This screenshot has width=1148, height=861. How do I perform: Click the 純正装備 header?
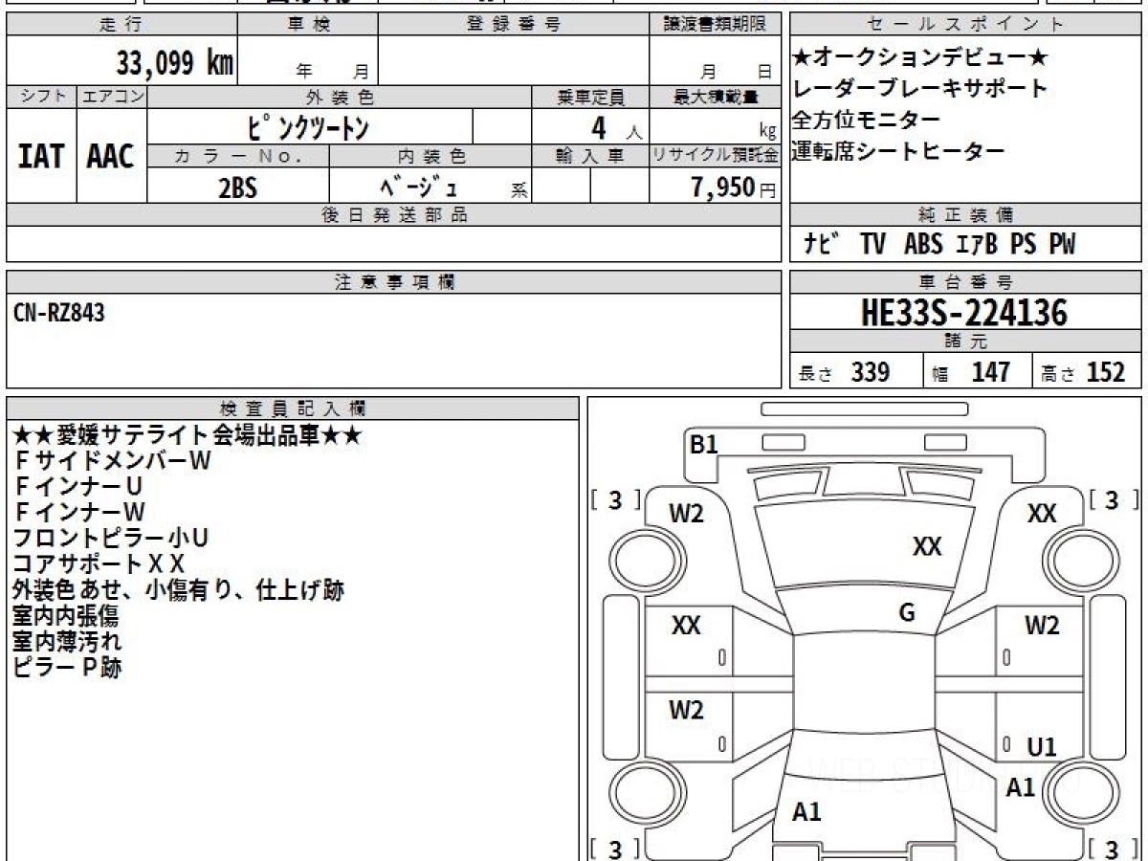(965, 215)
